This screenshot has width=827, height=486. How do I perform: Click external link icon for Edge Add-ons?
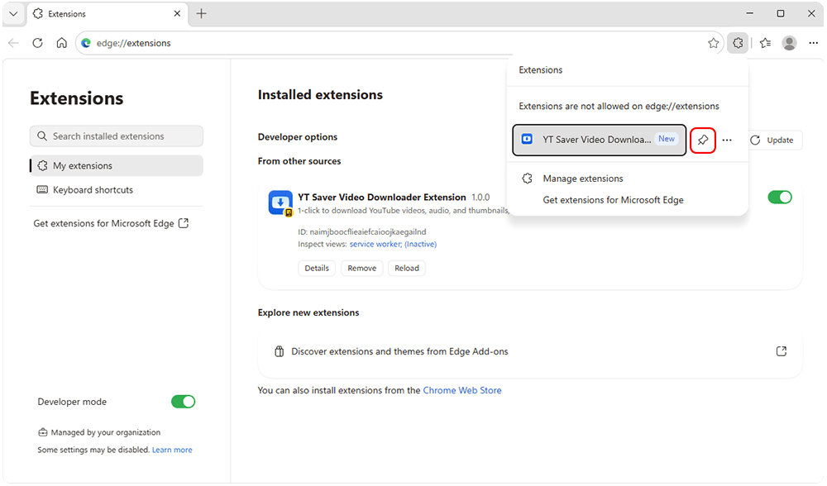(782, 351)
